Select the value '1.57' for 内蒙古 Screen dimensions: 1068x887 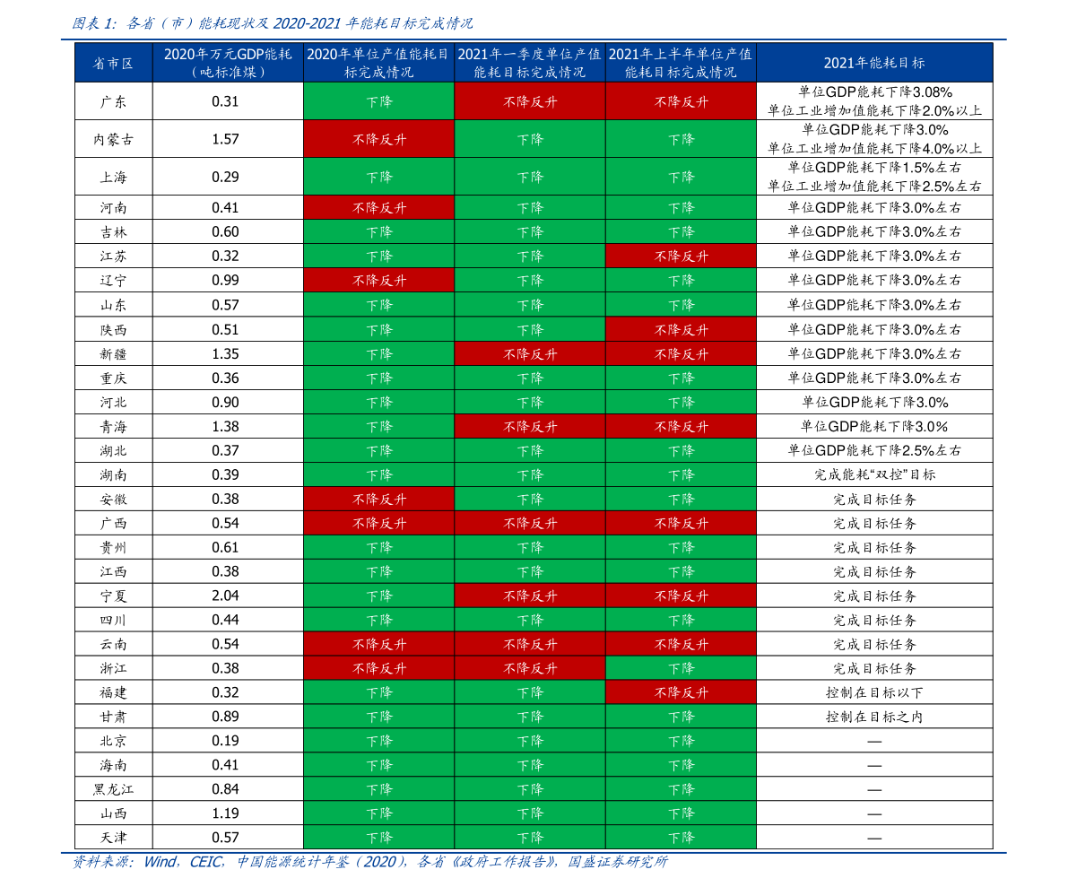(225, 139)
